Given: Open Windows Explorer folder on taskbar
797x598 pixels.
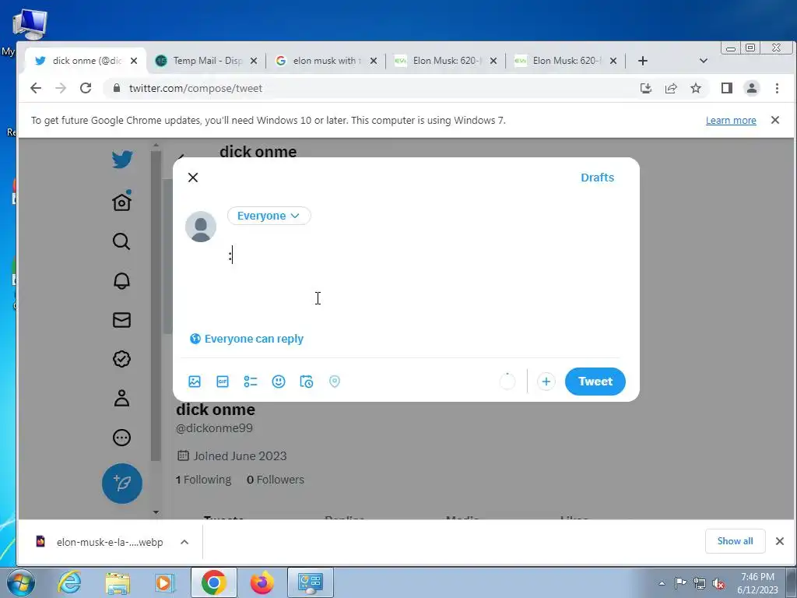Looking at the screenshot, I should (118, 582).
